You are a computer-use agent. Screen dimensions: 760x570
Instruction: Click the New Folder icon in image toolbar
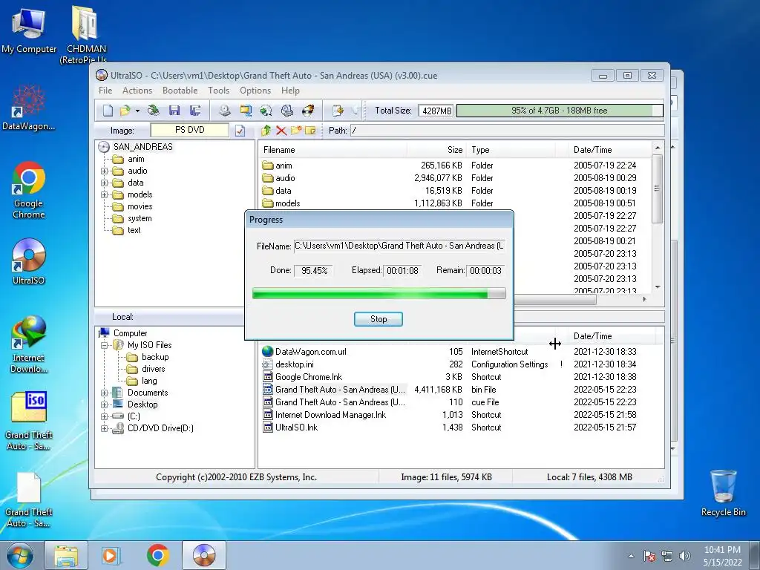(296, 131)
